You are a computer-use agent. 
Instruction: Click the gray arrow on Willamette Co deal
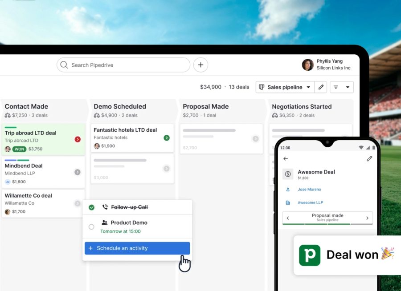pos(77,203)
